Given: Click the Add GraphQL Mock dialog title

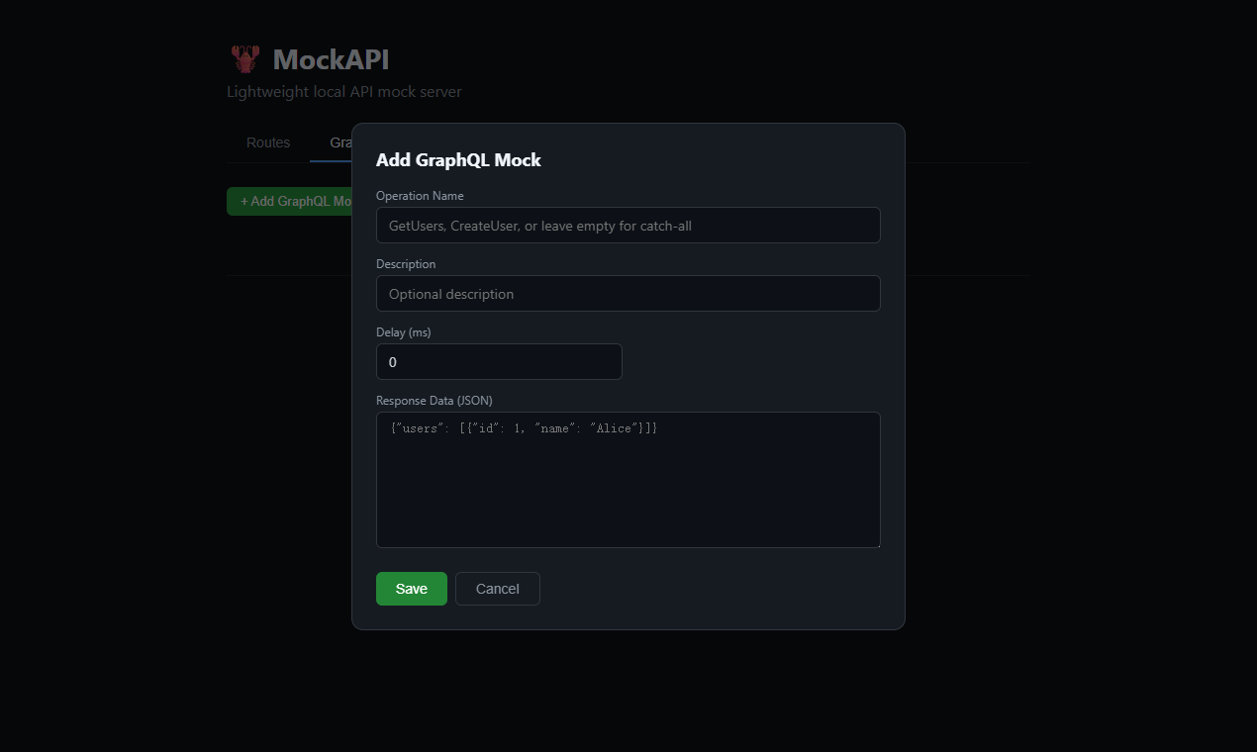Looking at the screenshot, I should pyautogui.click(x=458, y=159).
